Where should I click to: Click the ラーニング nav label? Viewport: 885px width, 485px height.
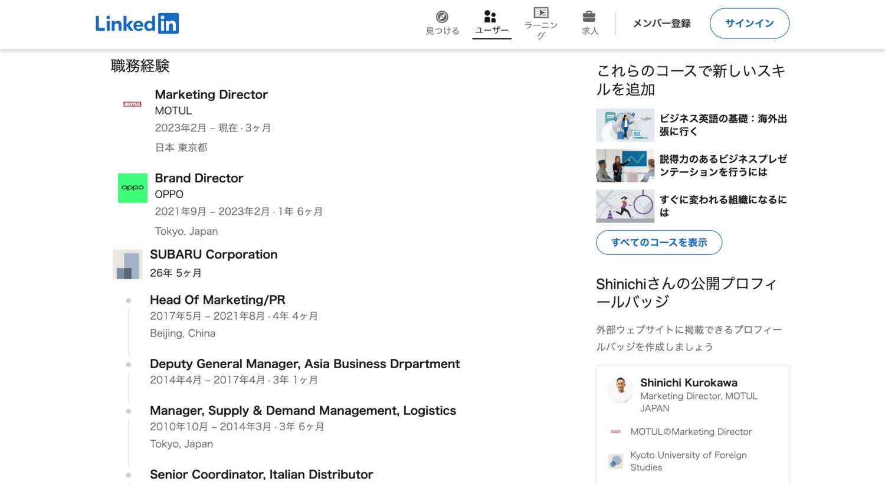(x=541, y=30)
